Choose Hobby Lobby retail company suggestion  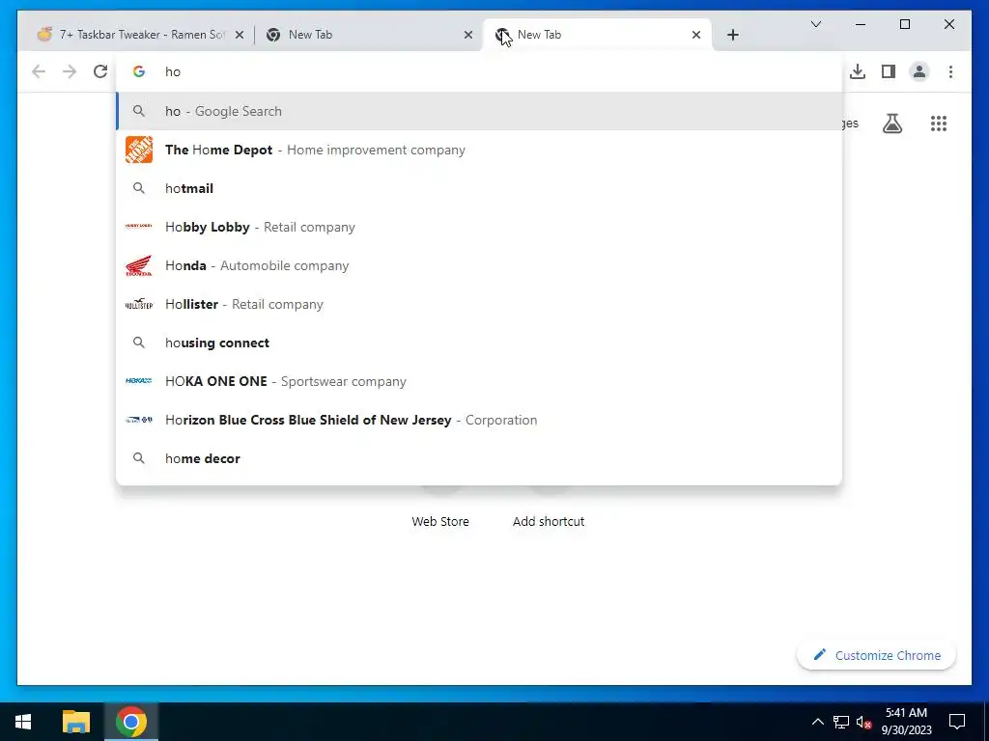(479, 227)
